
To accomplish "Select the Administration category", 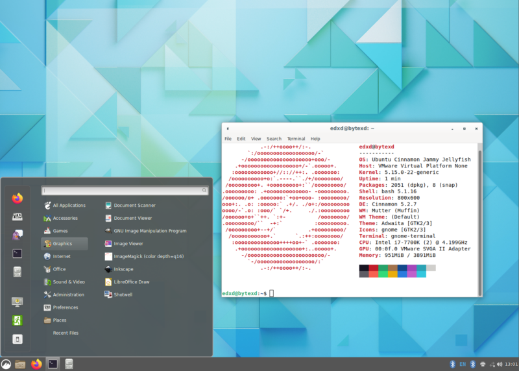I will click(x=64, y=295).
